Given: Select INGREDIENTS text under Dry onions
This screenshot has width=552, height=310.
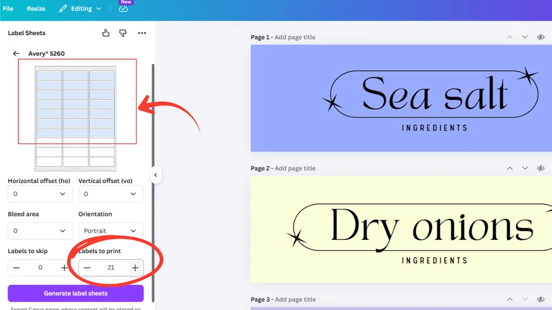Looking at the screenshot, I should click(x=435, y=261).
